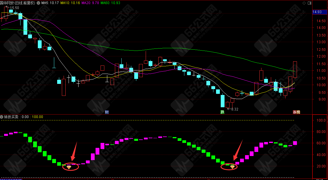Select the 国华网安(日线.前复权) chart title
This screenshot has height=180, width=328.
[18, 3]
